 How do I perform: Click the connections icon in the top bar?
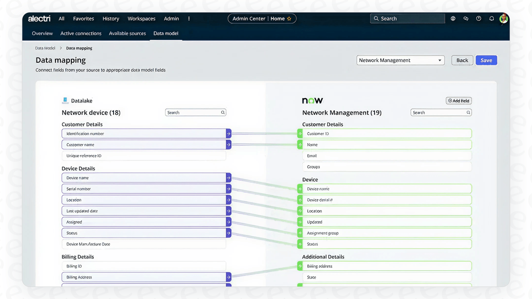tap(466, 18)
